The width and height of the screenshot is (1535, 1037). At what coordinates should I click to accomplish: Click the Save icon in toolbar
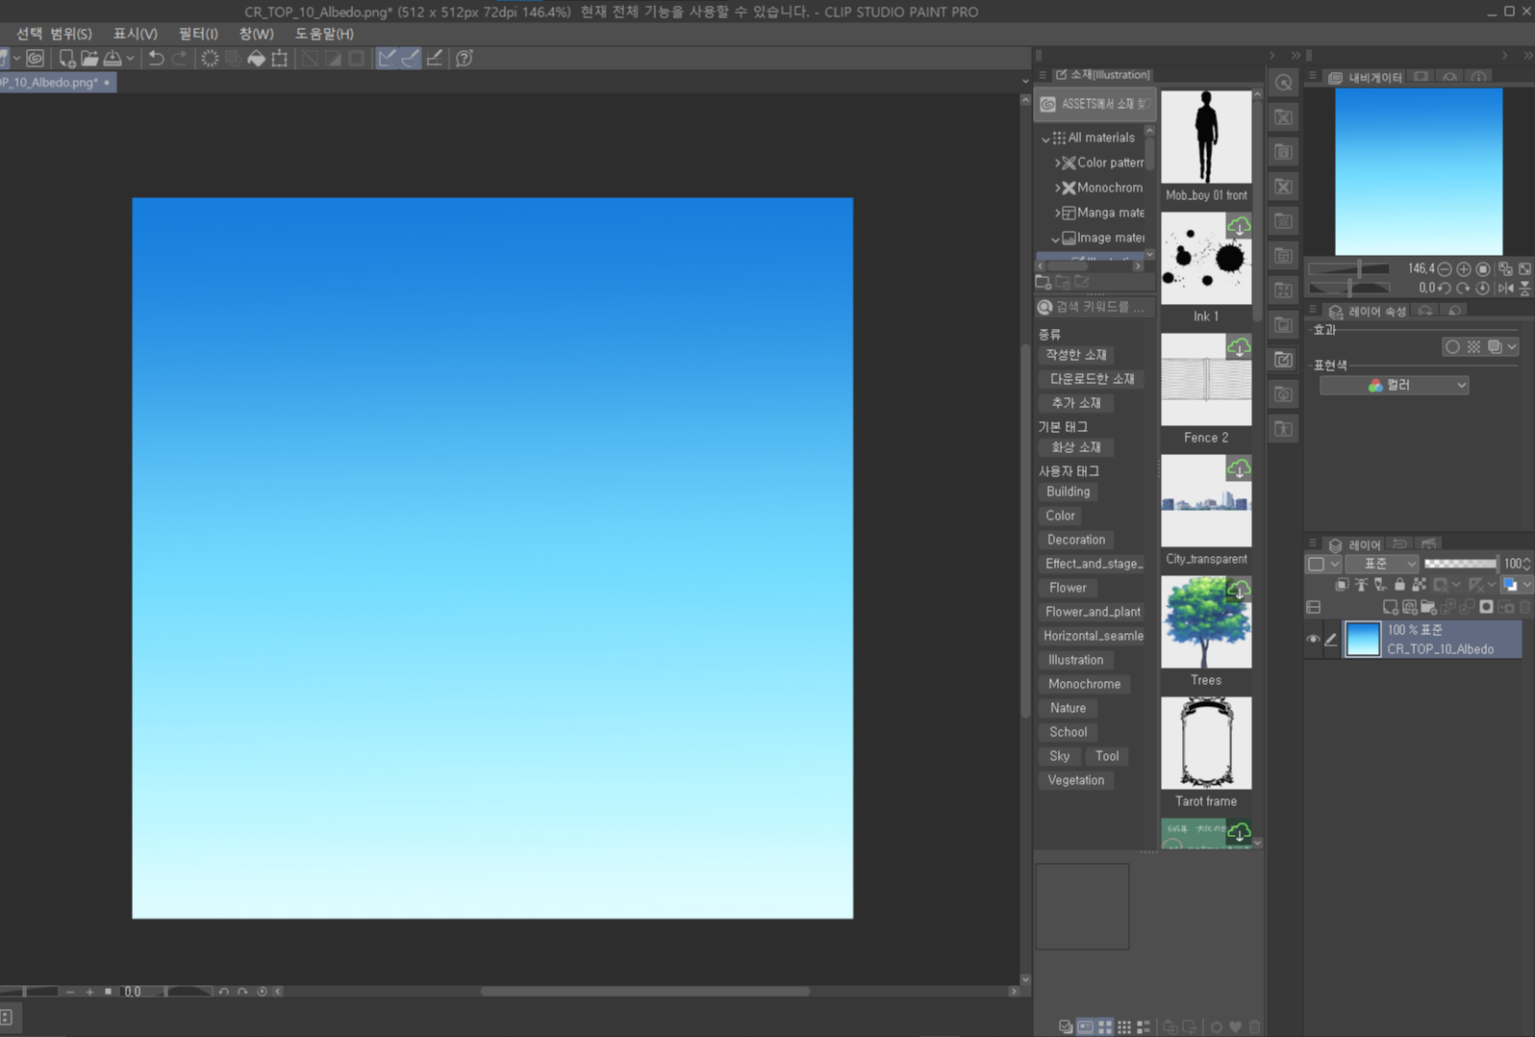pyautogui.click(x=113, y=59)
